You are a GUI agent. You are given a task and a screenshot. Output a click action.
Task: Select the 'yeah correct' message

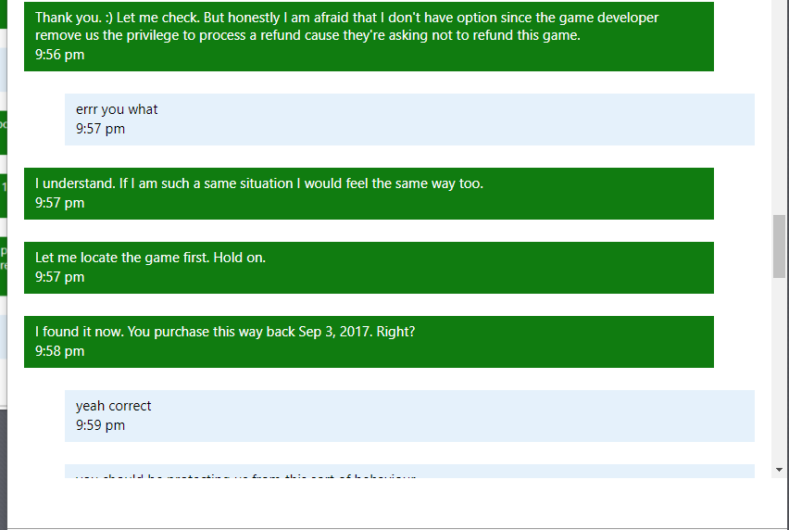[x=409, y=416]
